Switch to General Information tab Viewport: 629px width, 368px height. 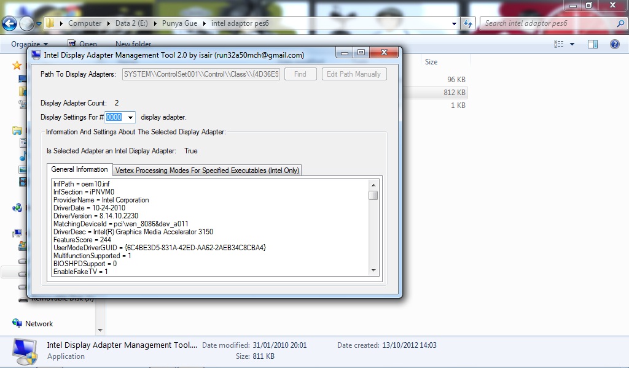click(x=79, y=169)
